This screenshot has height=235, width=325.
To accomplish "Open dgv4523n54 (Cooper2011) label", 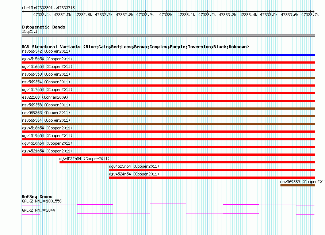I will (134, 166).
